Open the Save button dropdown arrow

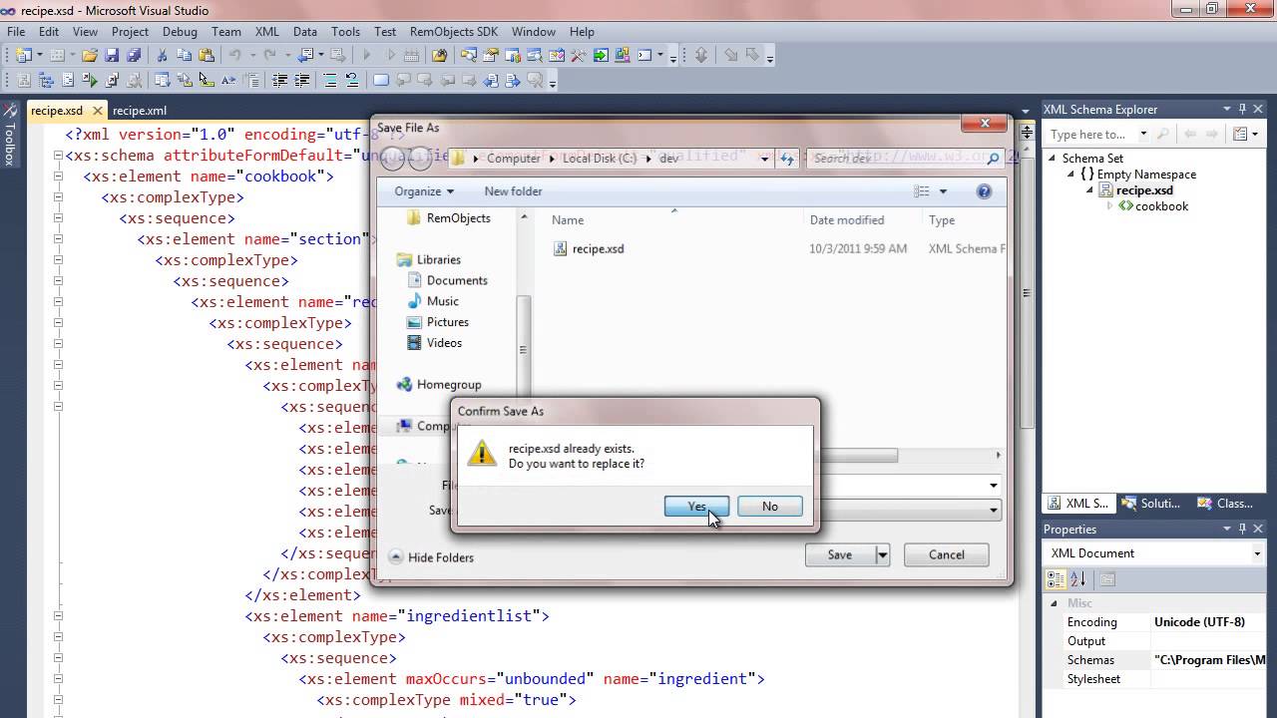882,554
